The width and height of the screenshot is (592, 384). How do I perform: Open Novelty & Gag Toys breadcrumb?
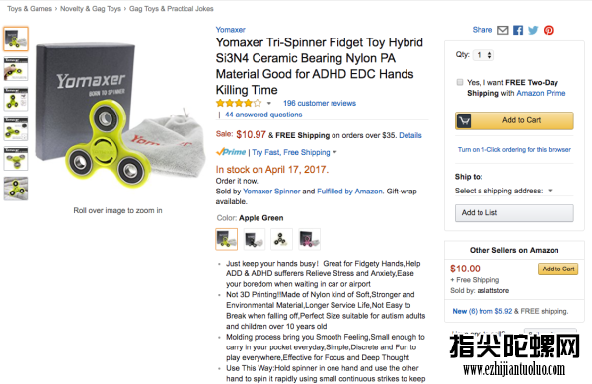point(91,8)
